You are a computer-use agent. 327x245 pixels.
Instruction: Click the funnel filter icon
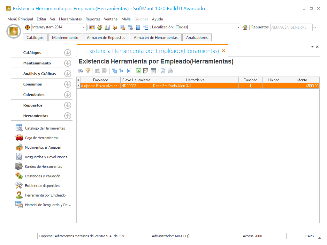coord(88,71)
